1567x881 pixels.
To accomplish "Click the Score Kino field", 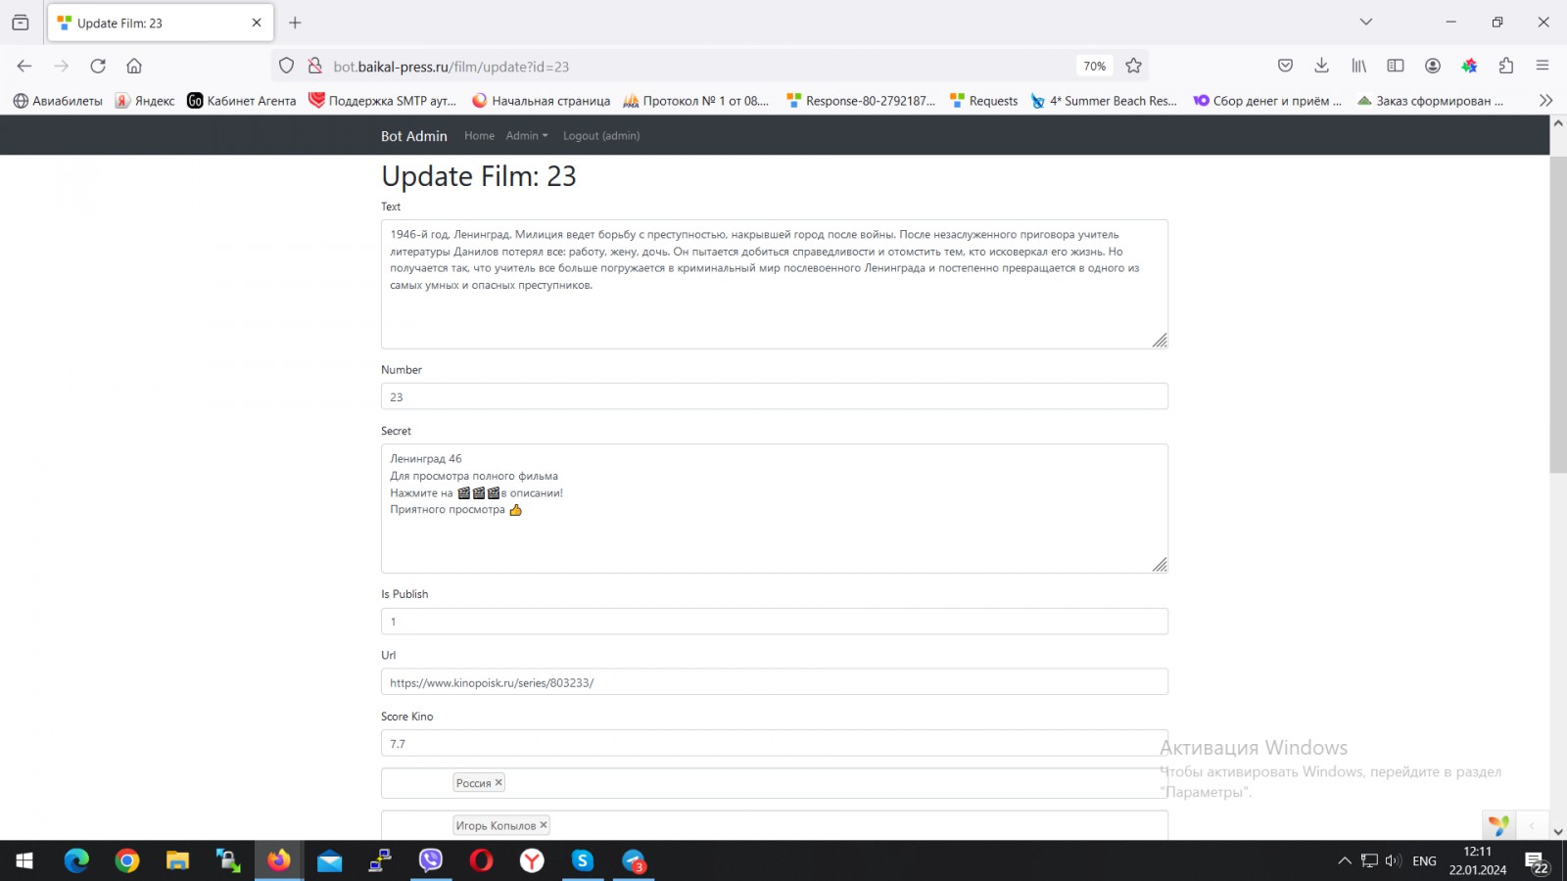I will 774,743.
